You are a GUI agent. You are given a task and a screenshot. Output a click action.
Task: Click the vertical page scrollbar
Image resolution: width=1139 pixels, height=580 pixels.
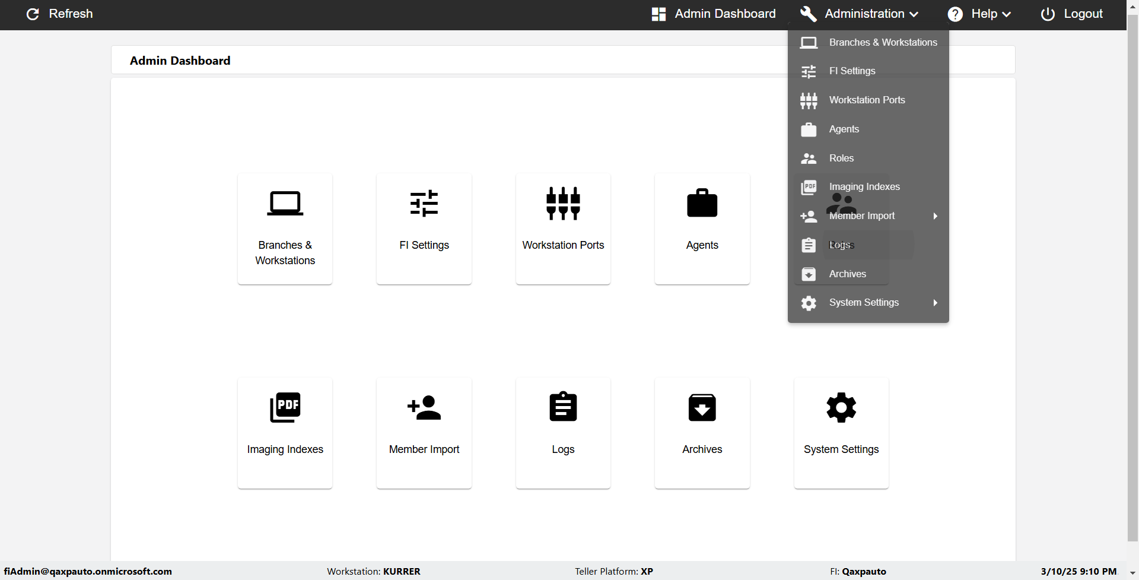1132,279
